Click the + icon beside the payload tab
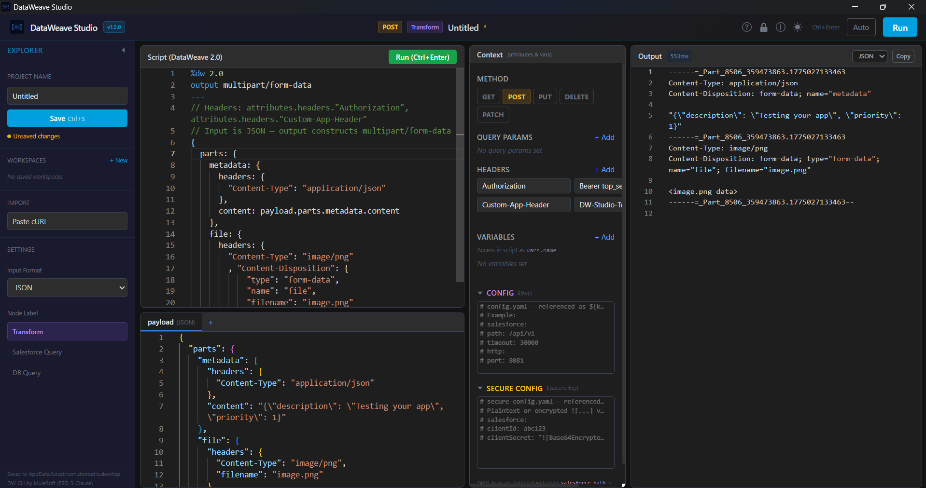Image resolution: width=926 pixels, height=488 pixels. pyautogui.click(x=210, y=322)
